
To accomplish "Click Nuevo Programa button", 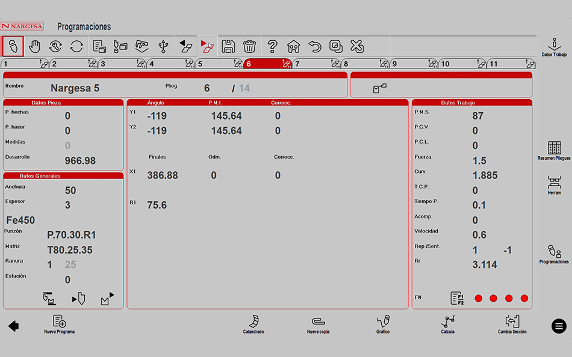I will coord(59,324).
